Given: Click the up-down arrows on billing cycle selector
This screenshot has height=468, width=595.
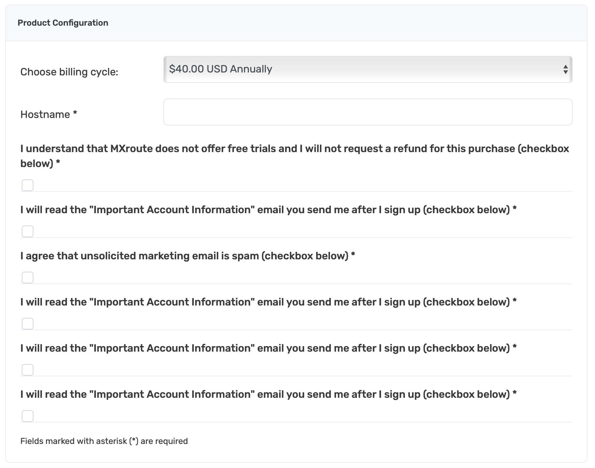Looking at the screenshot, I should tap(565, 69).
